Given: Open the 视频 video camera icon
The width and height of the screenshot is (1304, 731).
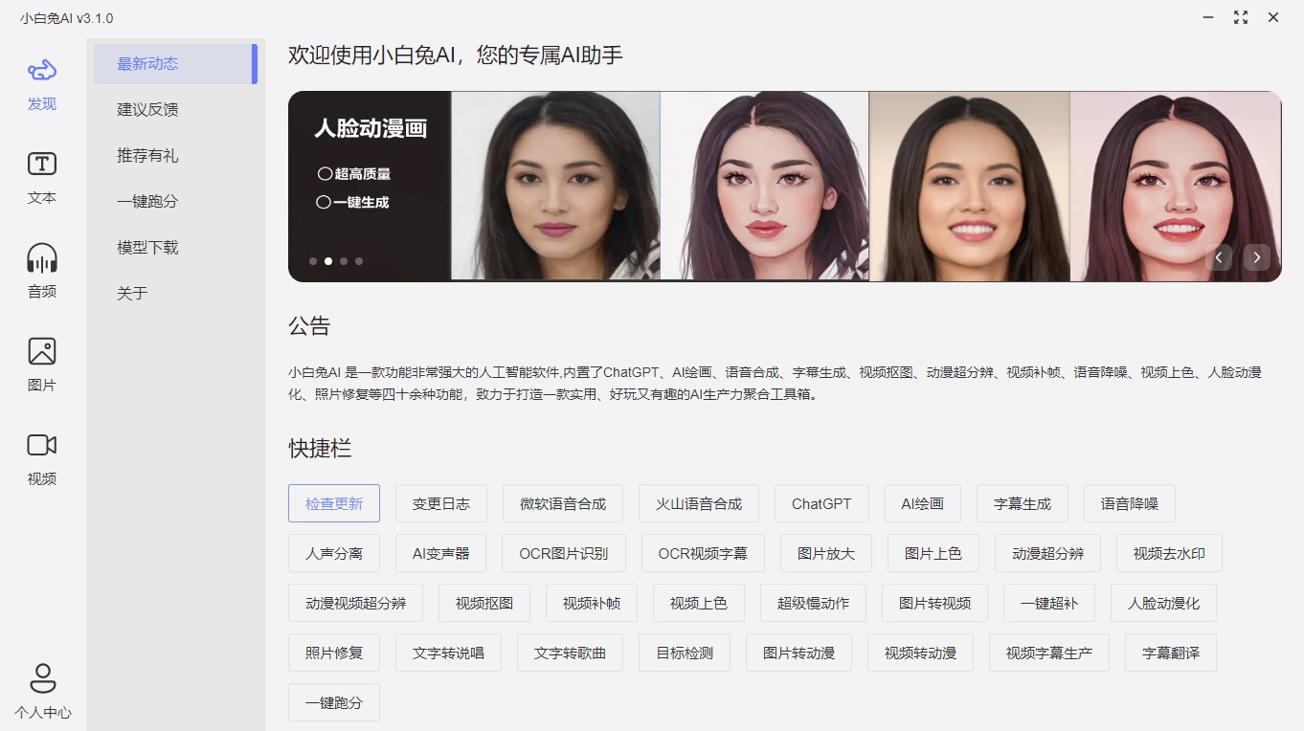Looking at the screenshot, I should 42,445.
